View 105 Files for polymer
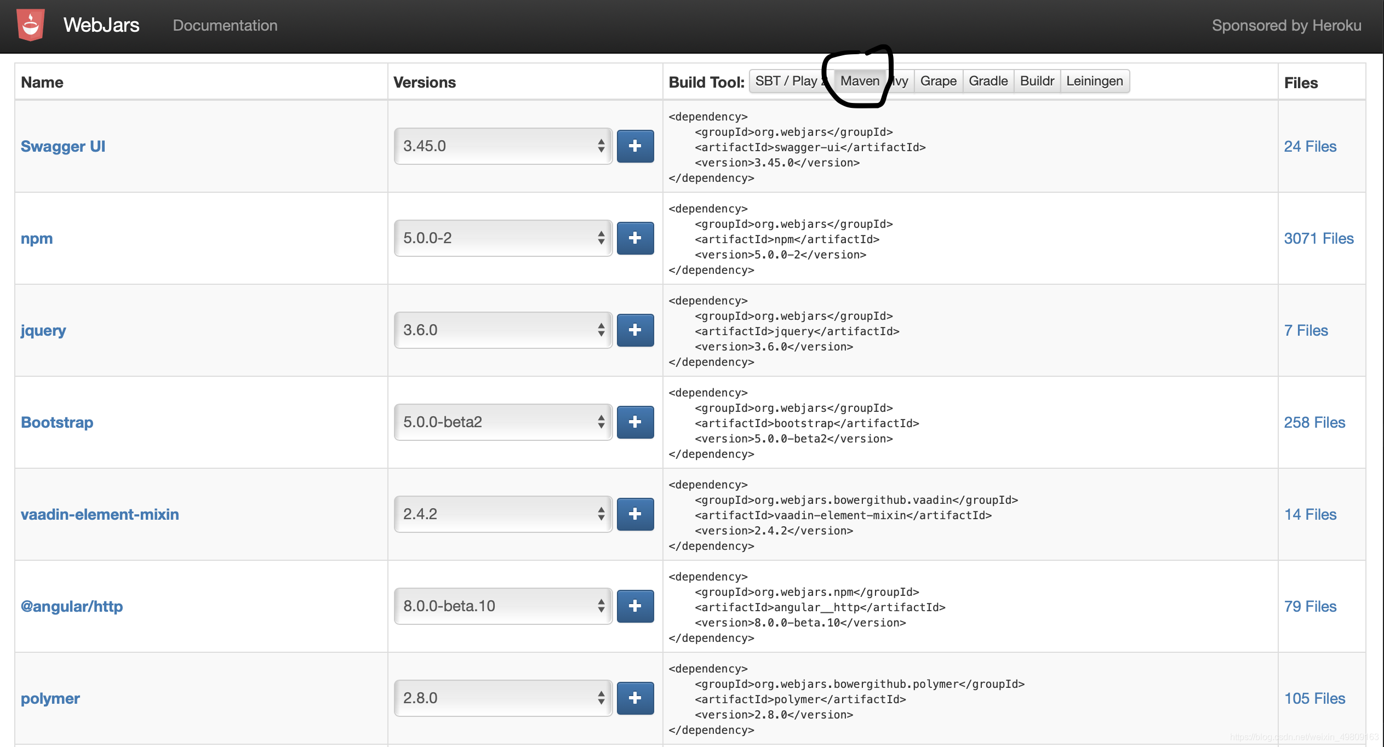 (1315, 698)
